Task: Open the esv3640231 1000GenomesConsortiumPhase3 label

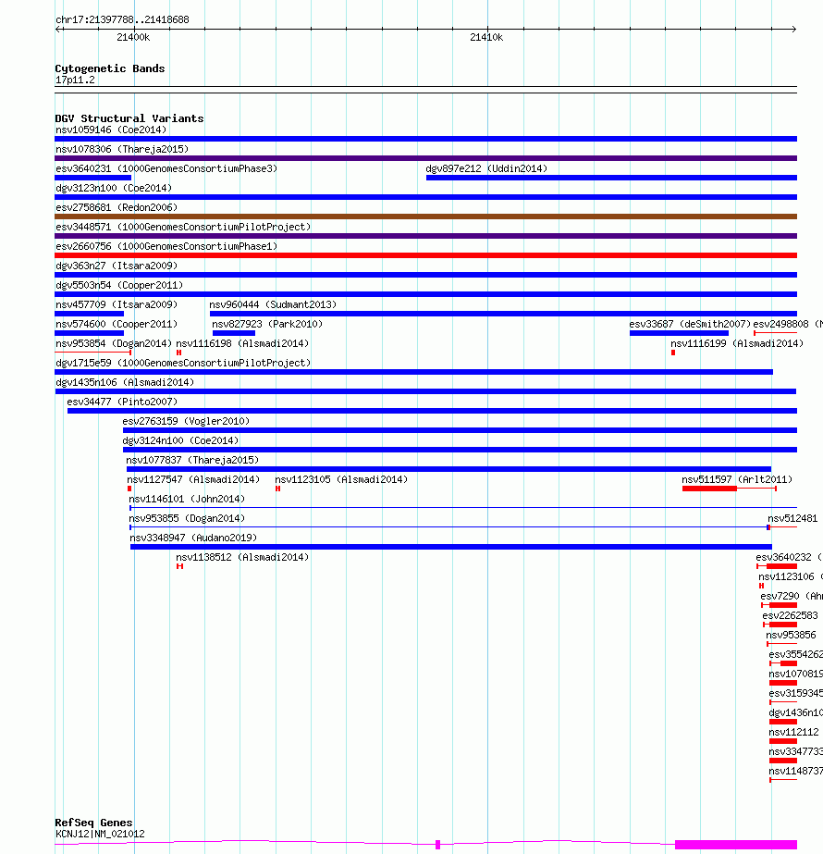Action: click(166, 168)
